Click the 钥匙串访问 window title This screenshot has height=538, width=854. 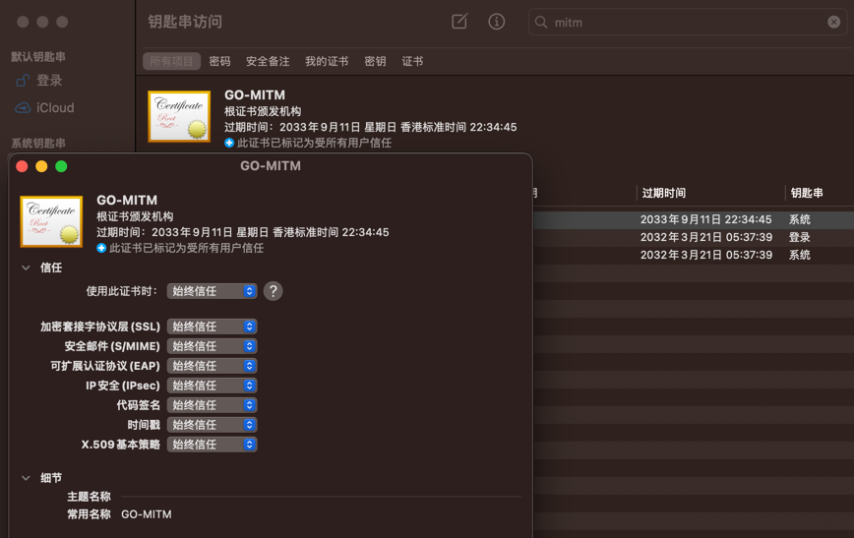click(185, 22)
